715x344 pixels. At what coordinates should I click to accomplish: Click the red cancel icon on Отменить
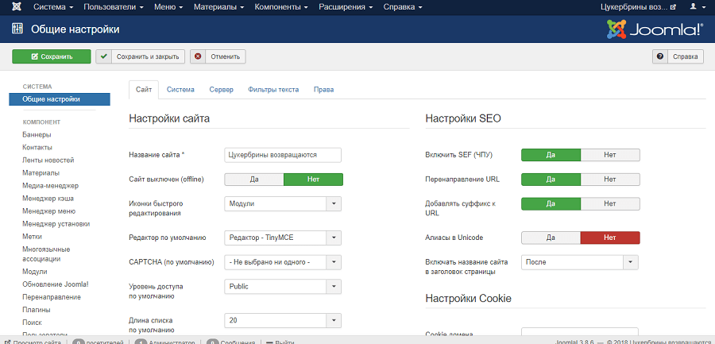[x=199, y=56]
